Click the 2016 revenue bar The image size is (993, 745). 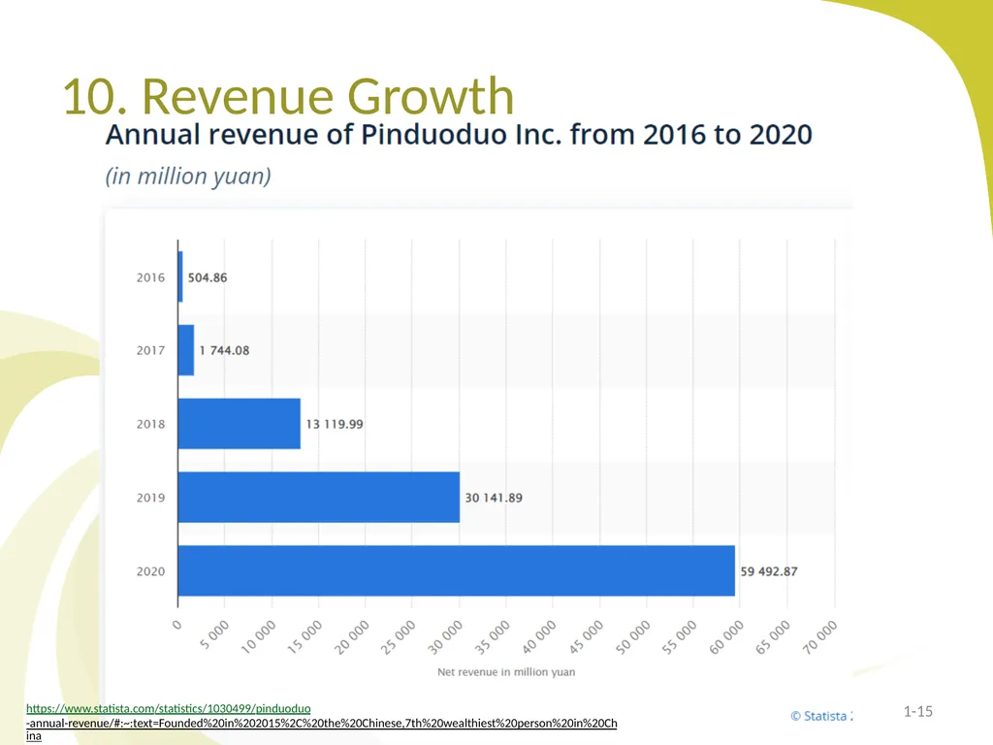pos(180,276)
